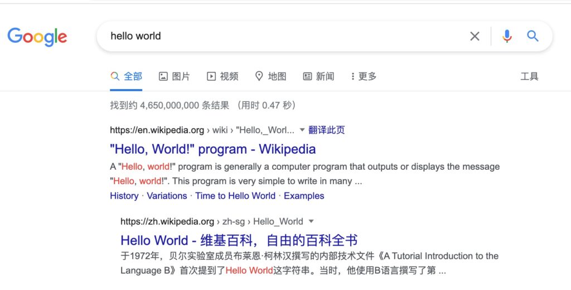Open the 工具 (Tools) options
Screen dimensions: 571x290
(x=529, y=76)
